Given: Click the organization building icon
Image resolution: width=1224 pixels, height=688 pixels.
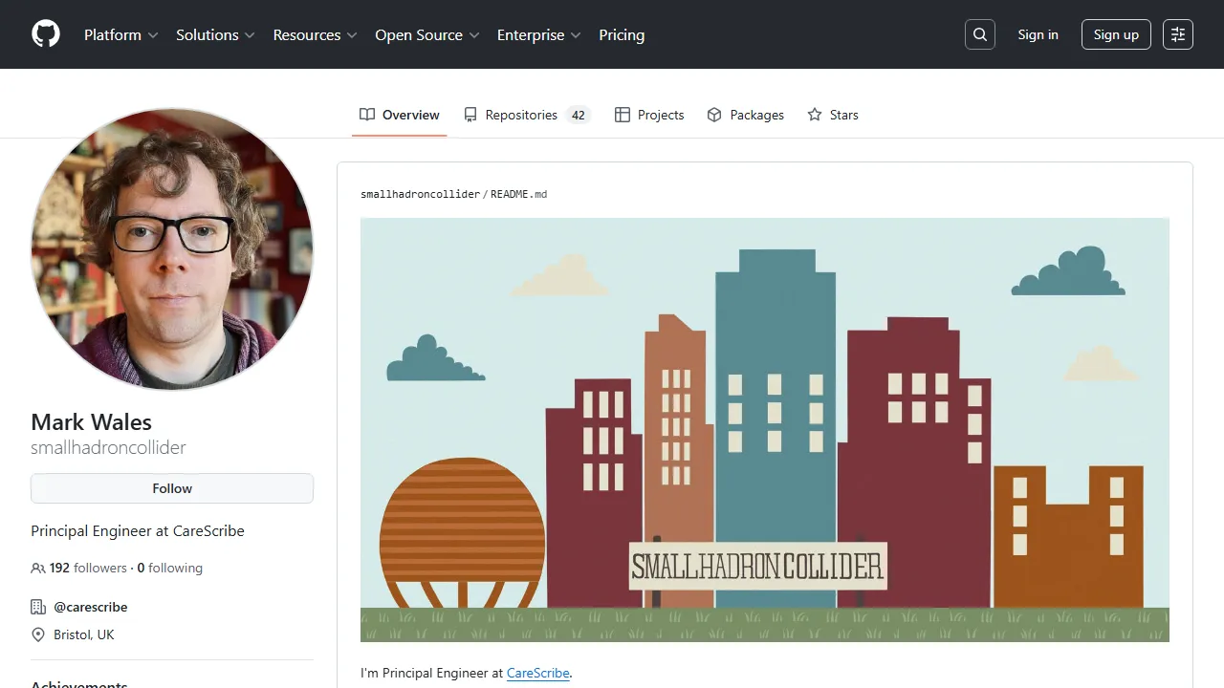Looking at the screenshot, I should point(38,607).
